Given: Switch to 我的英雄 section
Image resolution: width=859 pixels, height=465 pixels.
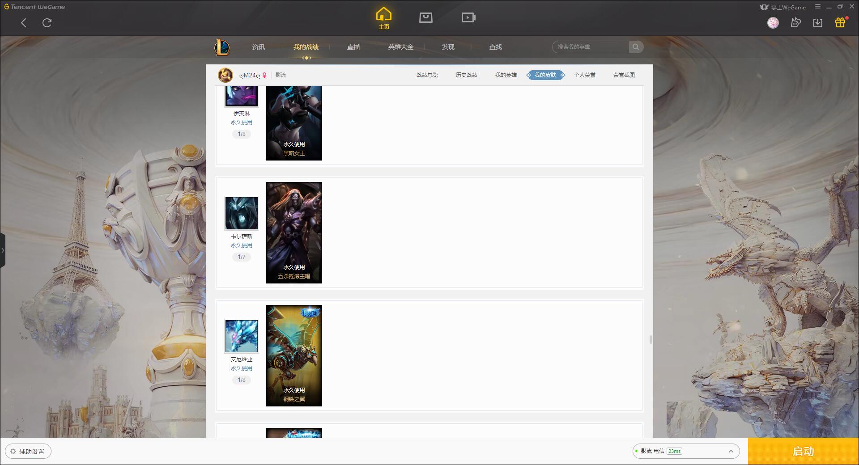Looking at the screenshot, I should pos(506,75).
